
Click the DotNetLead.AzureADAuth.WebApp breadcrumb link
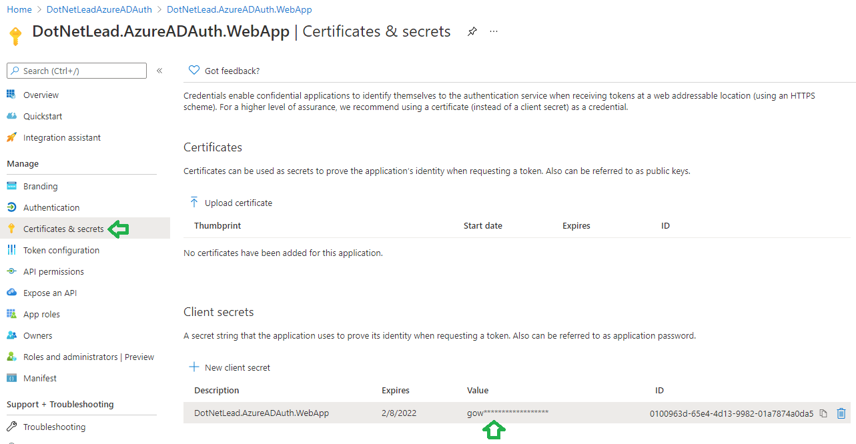pos(240,10)
